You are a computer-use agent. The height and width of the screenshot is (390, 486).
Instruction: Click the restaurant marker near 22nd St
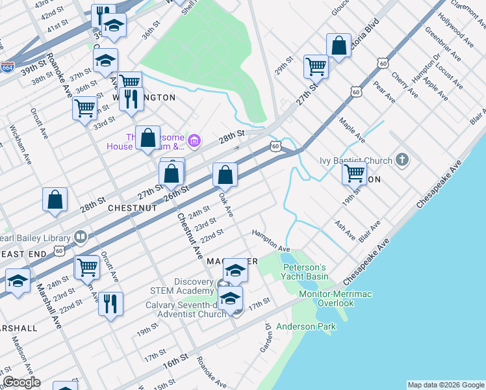pos(110,304)
